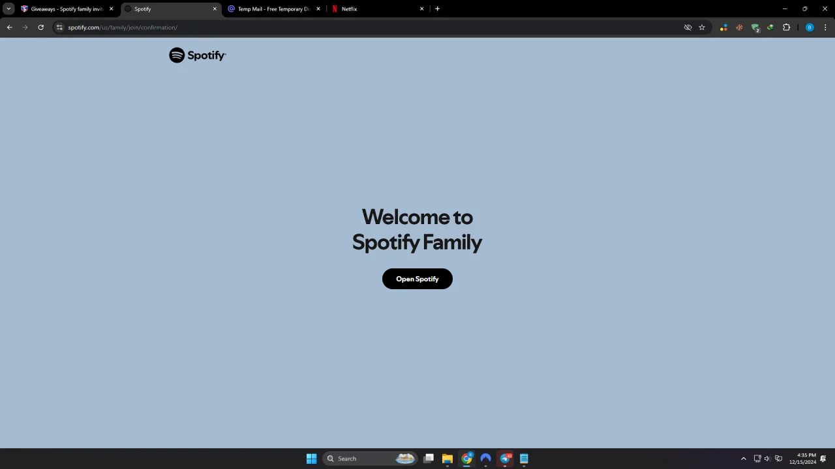Open the Chrome profile avatar
Screen dimensions: 835x469
coord(810,27)
